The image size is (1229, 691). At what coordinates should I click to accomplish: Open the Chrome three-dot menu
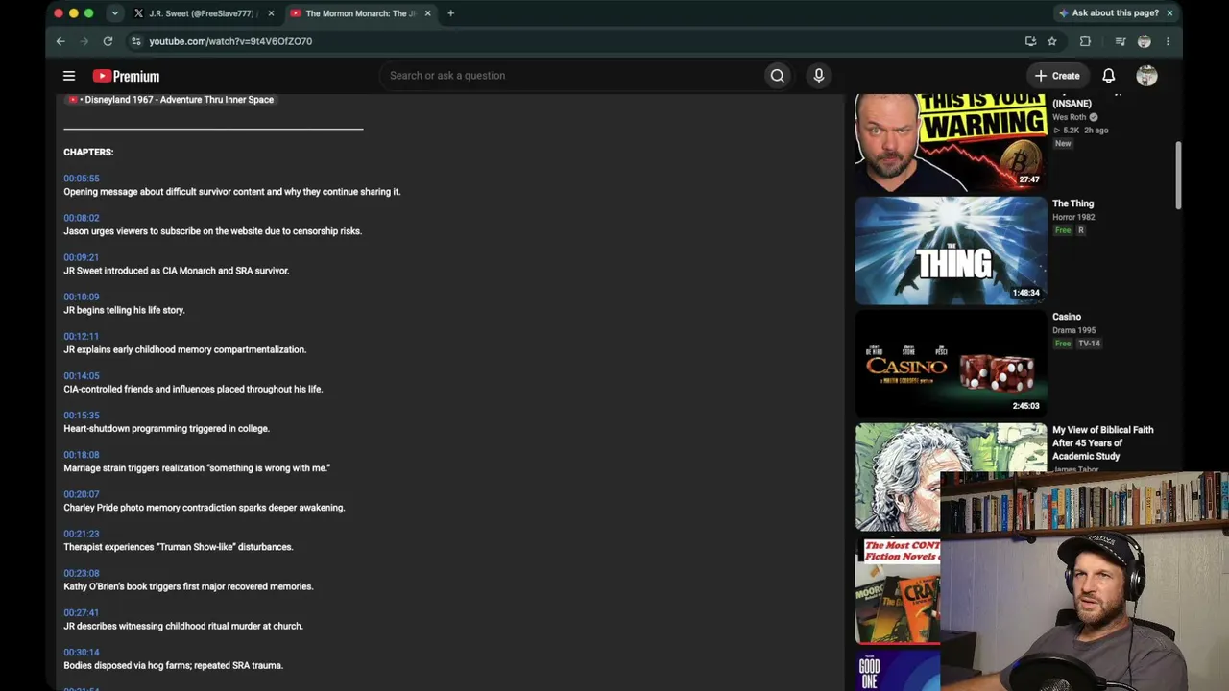pyautogui.click(x=1168, y=41)
